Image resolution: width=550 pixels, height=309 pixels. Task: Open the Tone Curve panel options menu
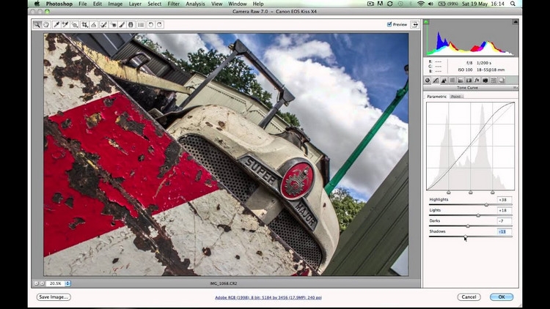[x=516, y=88]
